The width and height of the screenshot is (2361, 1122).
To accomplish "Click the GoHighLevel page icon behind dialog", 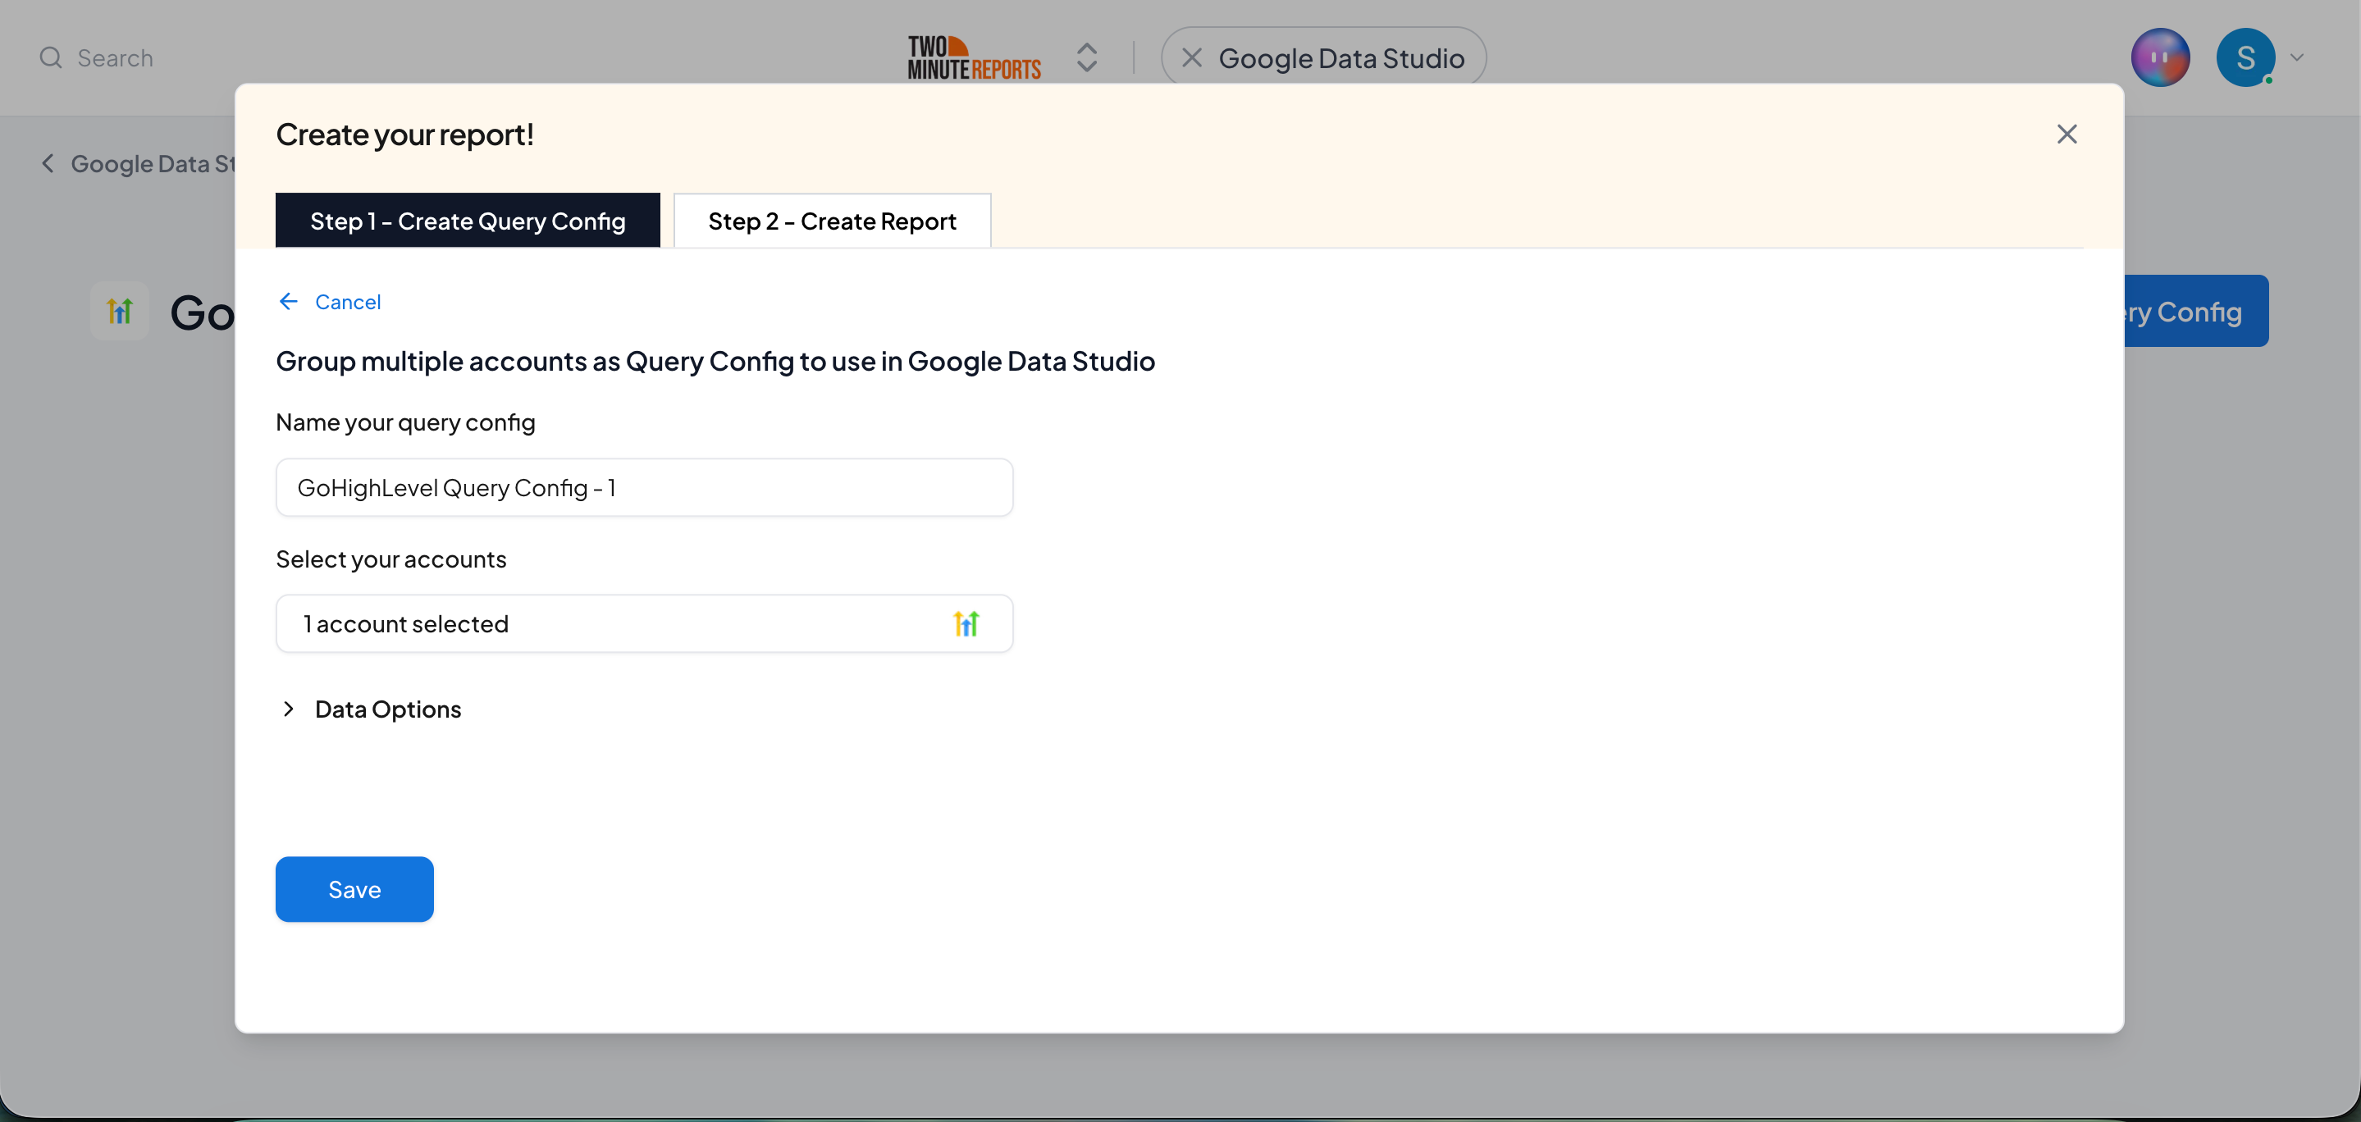I will 120,311.
